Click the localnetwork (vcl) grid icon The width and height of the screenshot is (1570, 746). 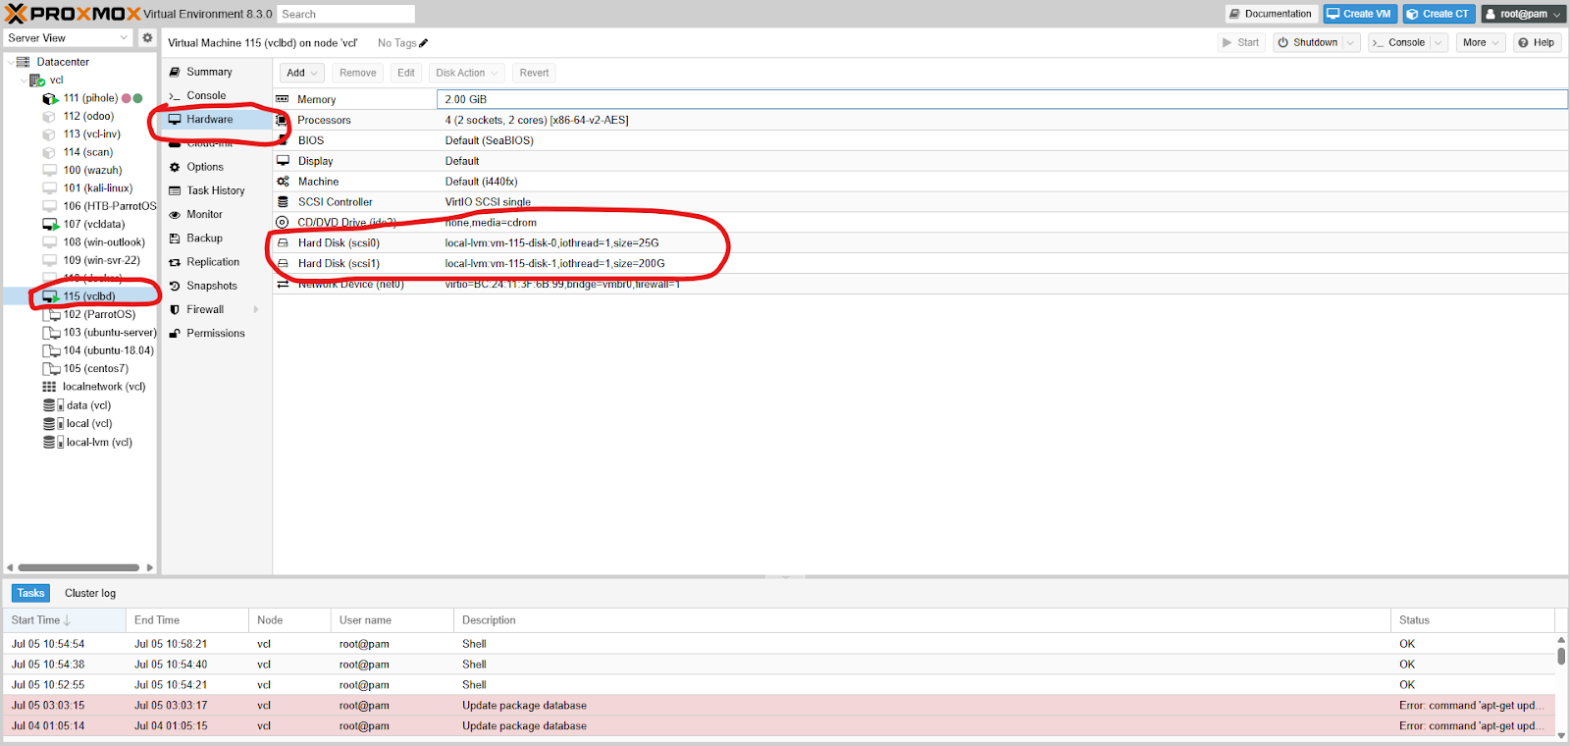point(49,387)
